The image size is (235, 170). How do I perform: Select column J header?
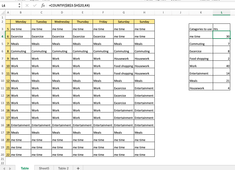pyautogui.click(x=180, y=13)
